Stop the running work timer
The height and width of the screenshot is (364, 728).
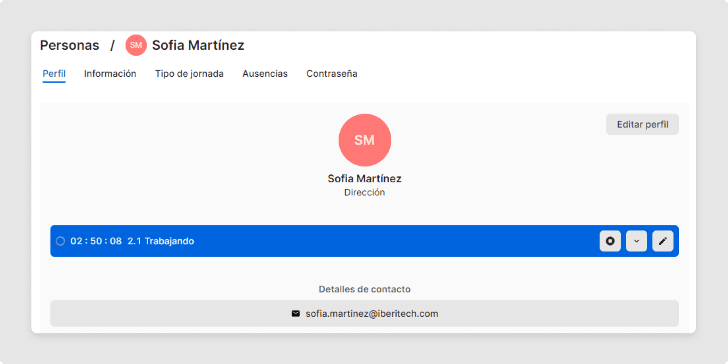coord(610,241)
